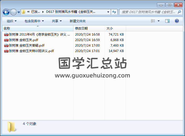This screenshot has width=185, height=136.
Task: Click date 2020/7/24 16:59
Action: 87,40
